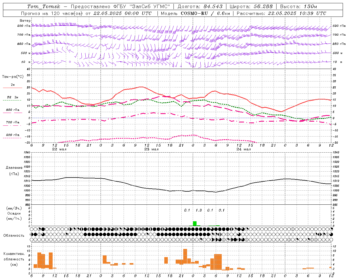347x278 pixels.
Task: Click the Tom_Tomsk station title
Action: pyautogui.click(x=44, y=7)
